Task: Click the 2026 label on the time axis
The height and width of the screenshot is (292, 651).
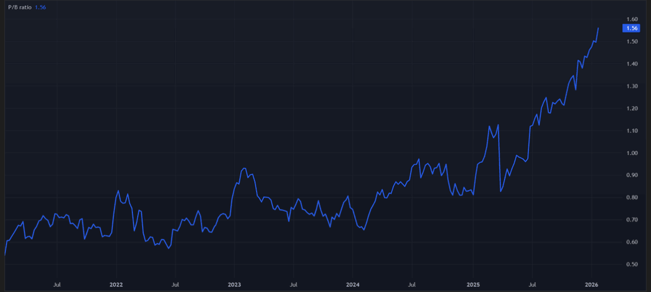Action: [x=591, y=284]
